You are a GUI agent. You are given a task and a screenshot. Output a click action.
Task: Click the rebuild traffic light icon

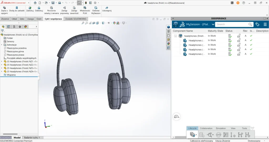[x=86, y=3]
